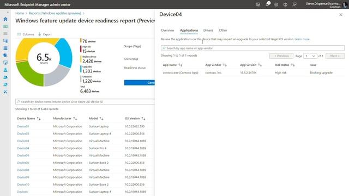Go to Reports Windows updates breadcrumb
Image resolution: width=349 pixels, height=196 pixels.
(x=55, y=13)
